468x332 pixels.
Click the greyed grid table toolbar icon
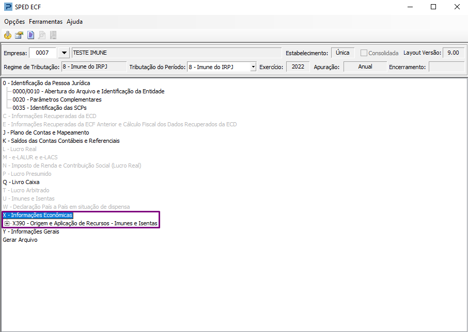[53, 36]
